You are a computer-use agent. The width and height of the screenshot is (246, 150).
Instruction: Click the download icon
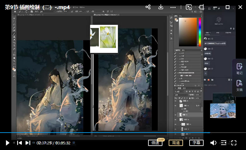[161, 7]
